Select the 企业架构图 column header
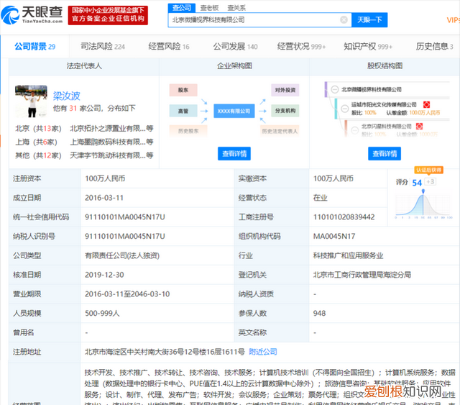 [x=234, y=65]
